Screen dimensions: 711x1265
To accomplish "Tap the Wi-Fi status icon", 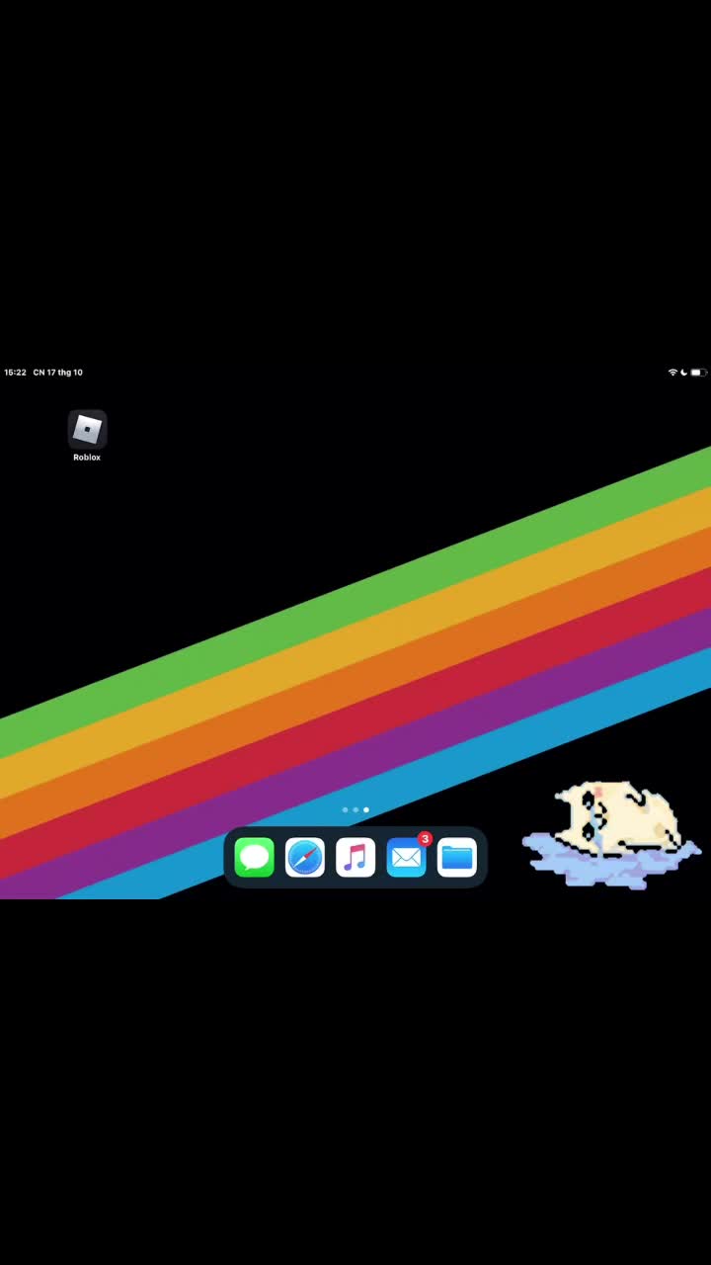I will click(672, 373).
